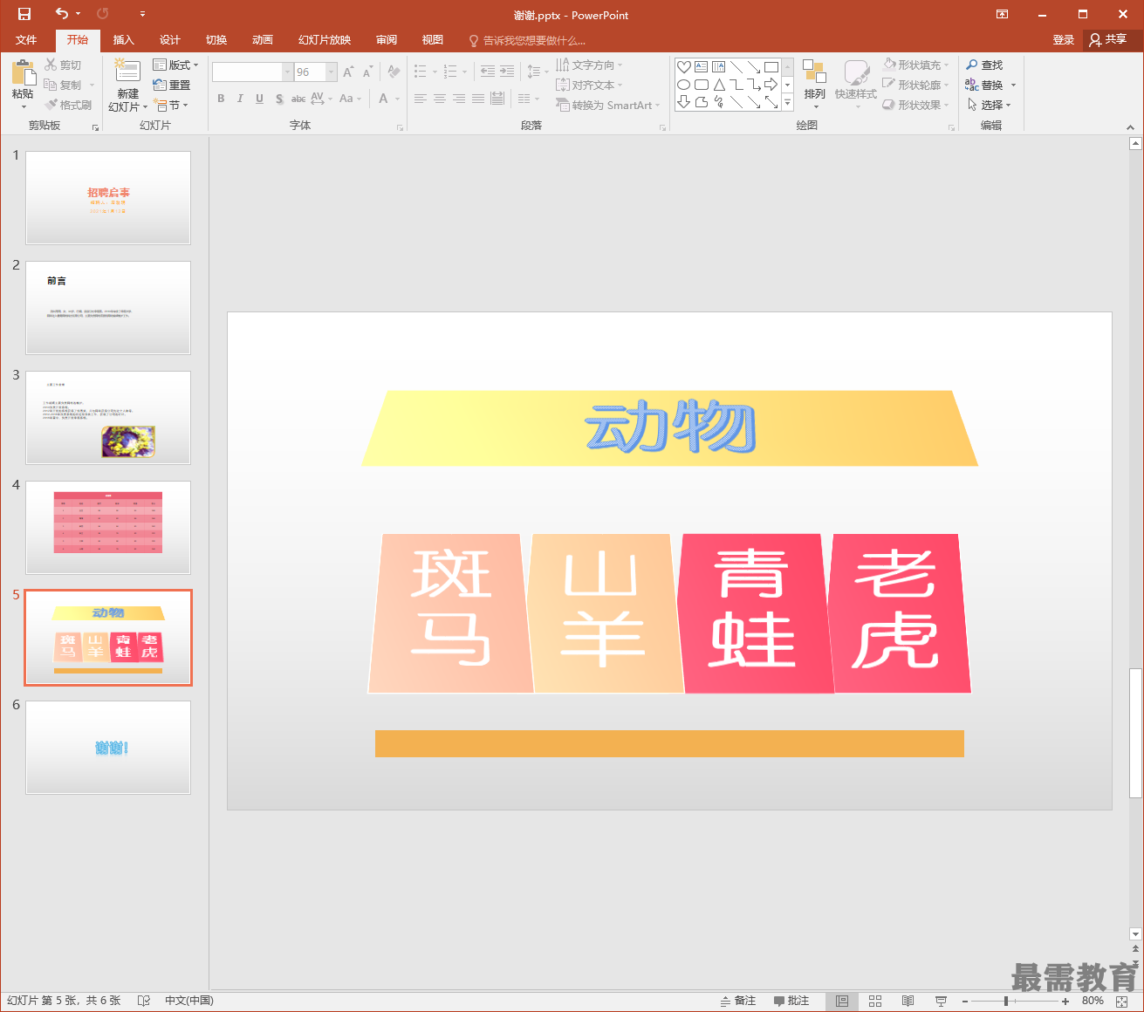Click Comments (批注) in status bar
The image size is (1144, 1012).
[x=791, y=1001]
